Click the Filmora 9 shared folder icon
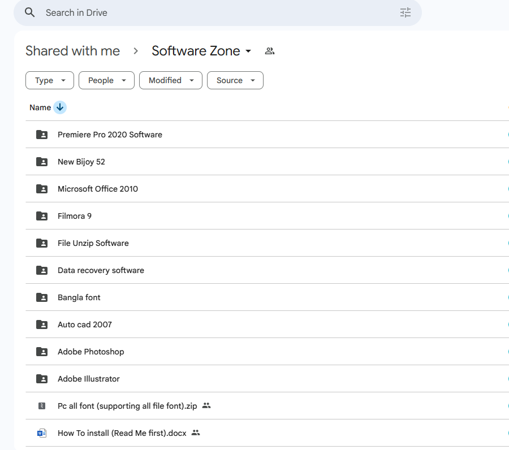Image resolution: width=509 pixels, height=450 pixels. pyautogui.click(x=42, y=216)
